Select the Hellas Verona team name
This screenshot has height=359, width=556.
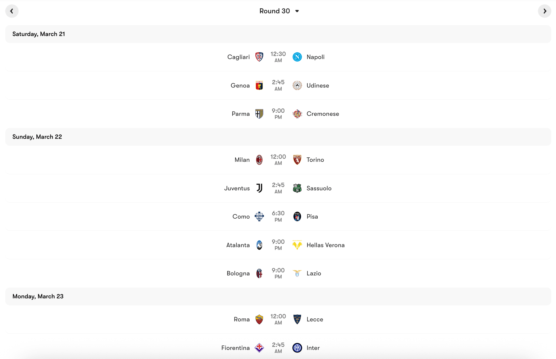coord(326,245)
